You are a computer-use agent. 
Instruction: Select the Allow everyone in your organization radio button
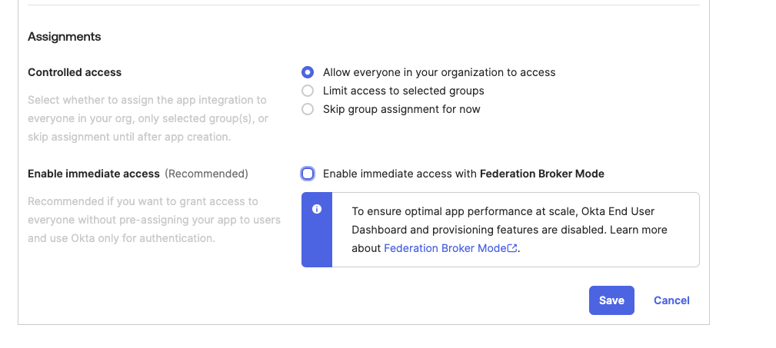308,72
